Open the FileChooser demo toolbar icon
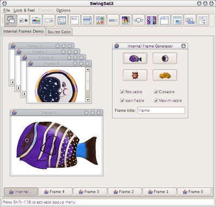This screenshot has height=207, width=216. (x=62, y=20)
